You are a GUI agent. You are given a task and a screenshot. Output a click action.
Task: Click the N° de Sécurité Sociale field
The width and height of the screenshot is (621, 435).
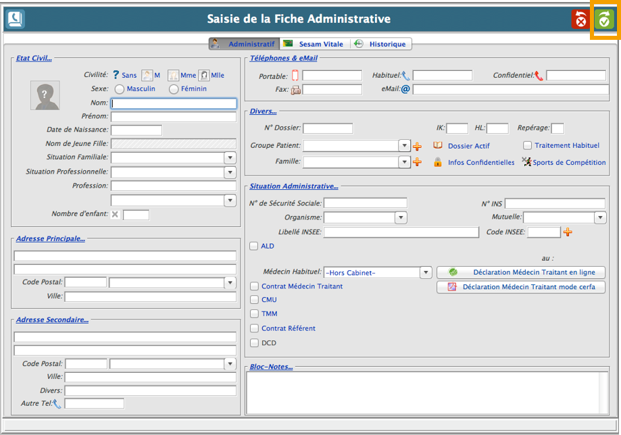(366, 203)
